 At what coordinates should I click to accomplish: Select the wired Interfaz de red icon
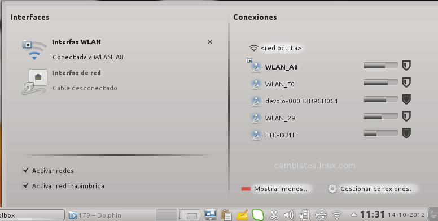pos(34,82)
